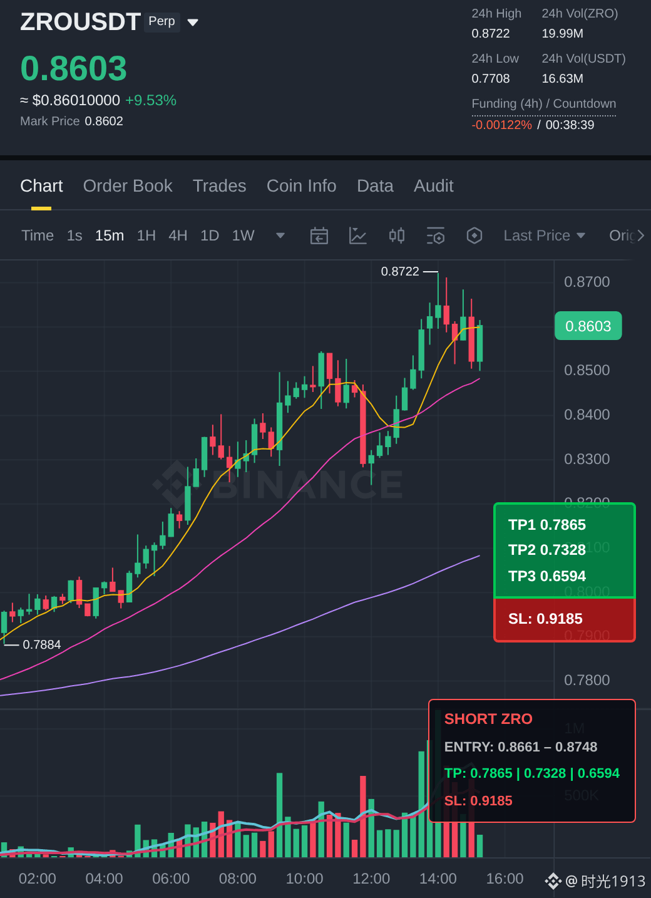Click the large 0.8603 last price
The height and width of the screenshot is (898, 651).
74,68
